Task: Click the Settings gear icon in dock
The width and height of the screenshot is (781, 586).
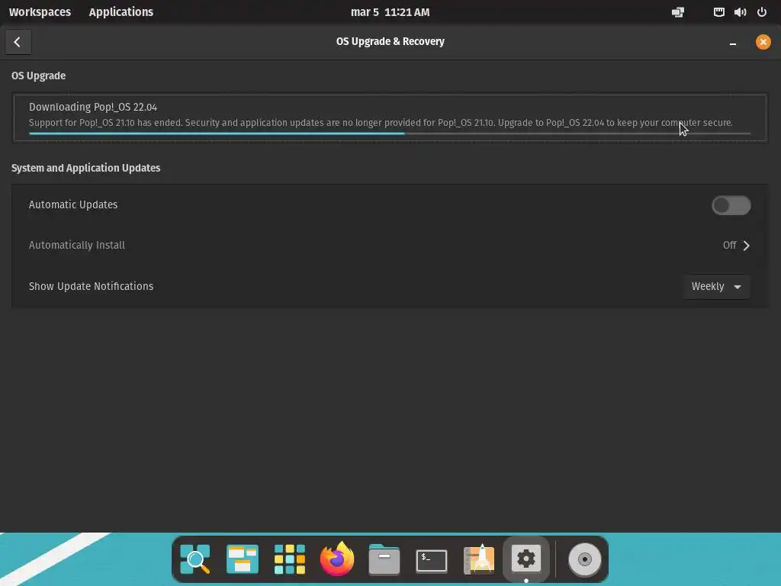Action: click(526, 559)
